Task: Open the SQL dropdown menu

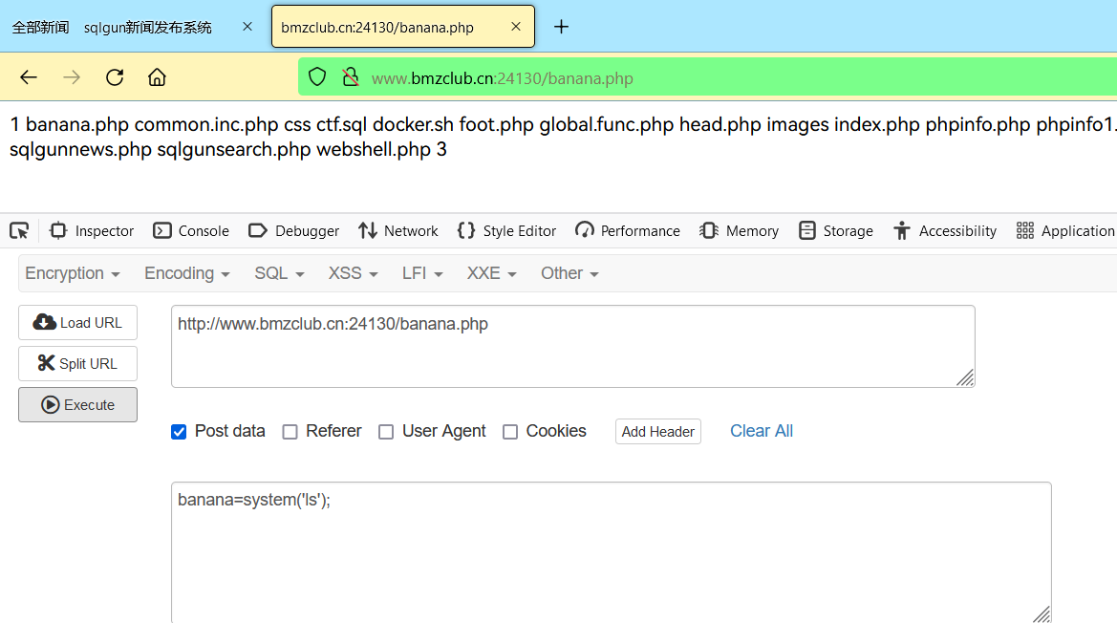Action: 279,273
